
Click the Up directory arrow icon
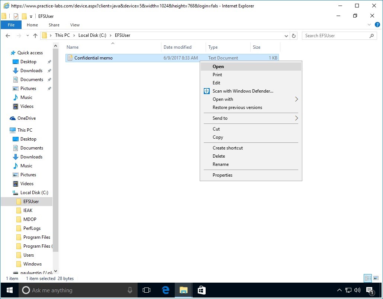tap(35, 36)
